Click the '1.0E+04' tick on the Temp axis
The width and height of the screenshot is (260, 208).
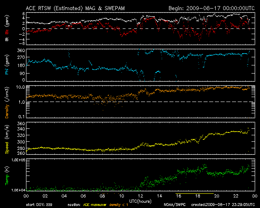(x=18, y=190)
